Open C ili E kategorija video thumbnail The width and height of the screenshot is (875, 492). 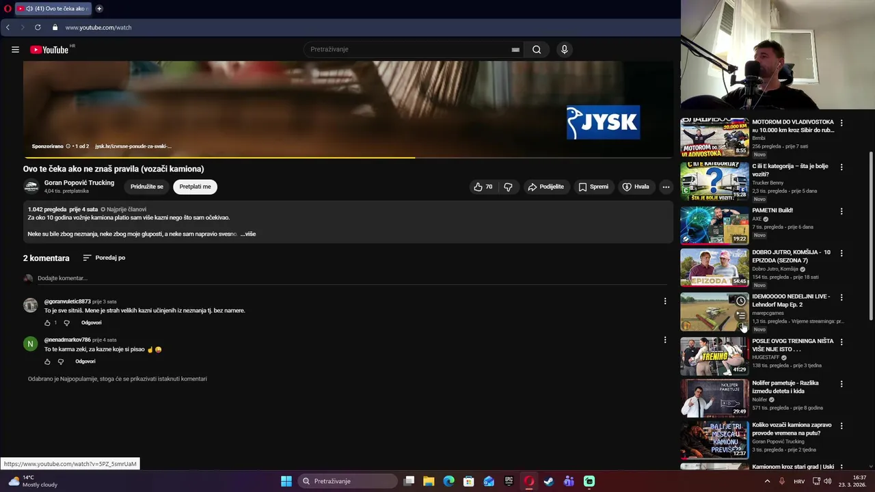pos(714,180)
